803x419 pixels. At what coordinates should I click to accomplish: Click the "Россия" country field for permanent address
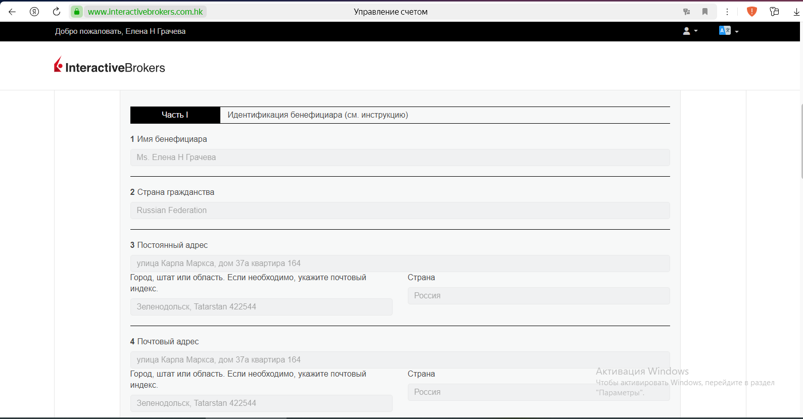[x=539, y=296]
